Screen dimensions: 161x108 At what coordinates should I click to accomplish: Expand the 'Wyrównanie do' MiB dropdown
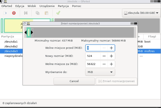(100, 72)
